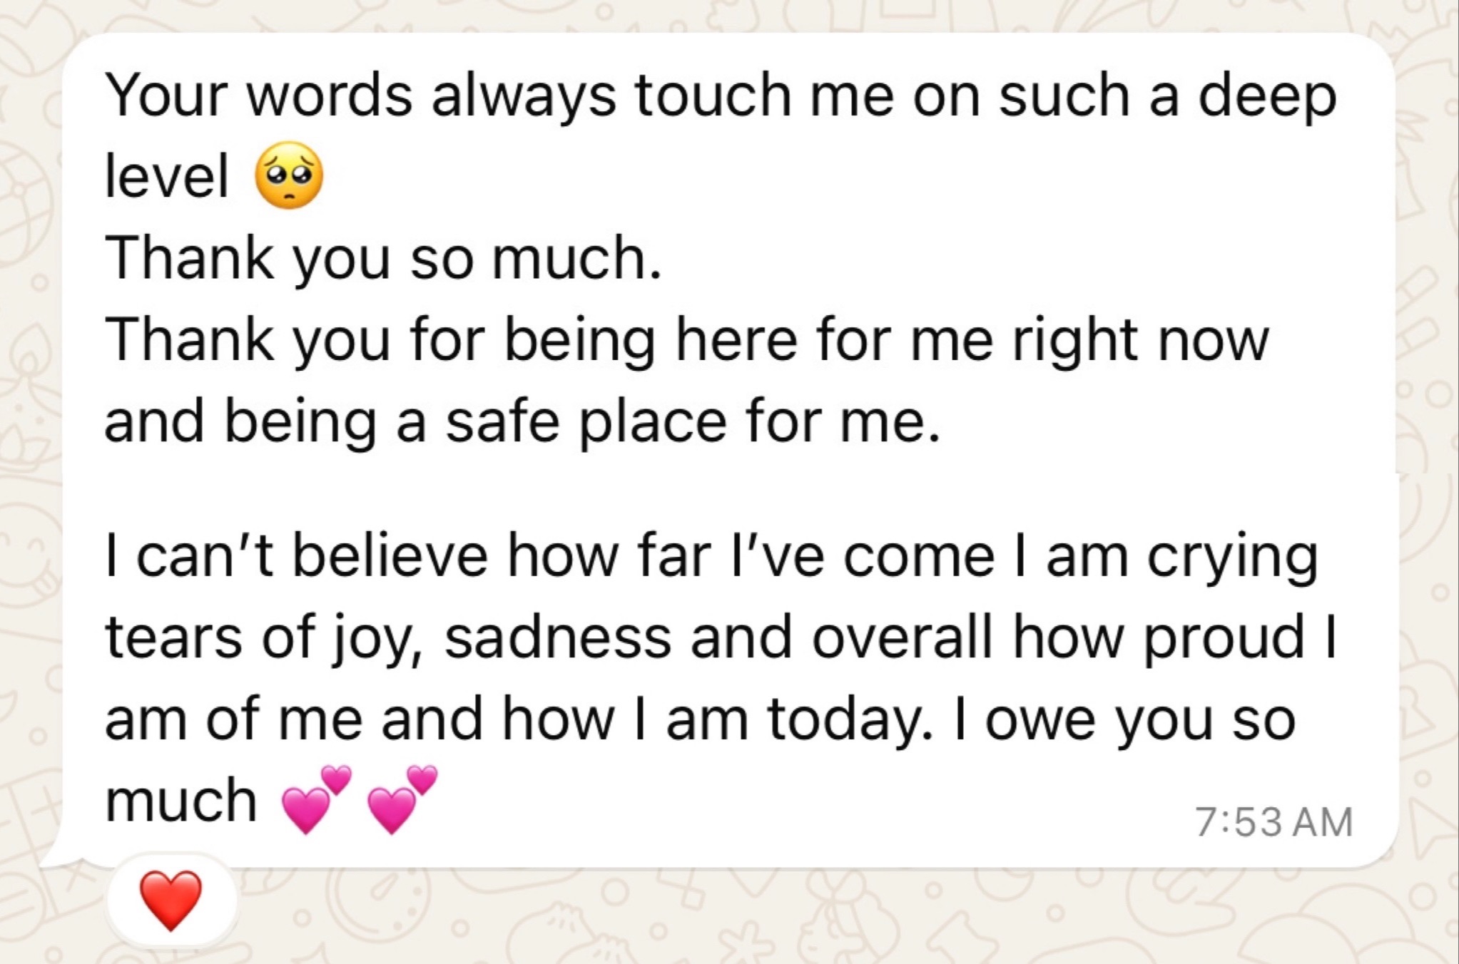The height and width of the screenshot is (964, 1459).
Task: Click the word "much" beside the pink hearts
Action: click(181, 800)
